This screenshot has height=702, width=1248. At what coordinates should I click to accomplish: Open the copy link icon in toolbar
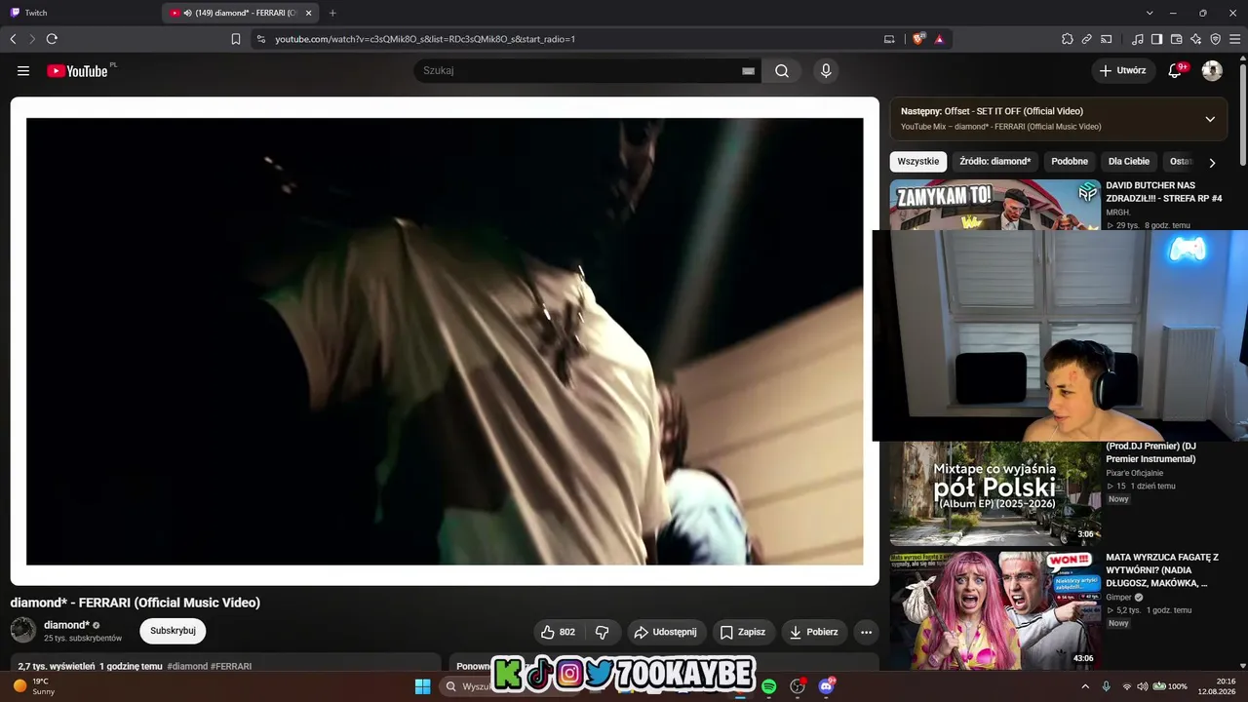point(1087,39)
